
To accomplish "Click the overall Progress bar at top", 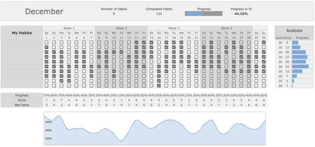I will pos(203,13).
